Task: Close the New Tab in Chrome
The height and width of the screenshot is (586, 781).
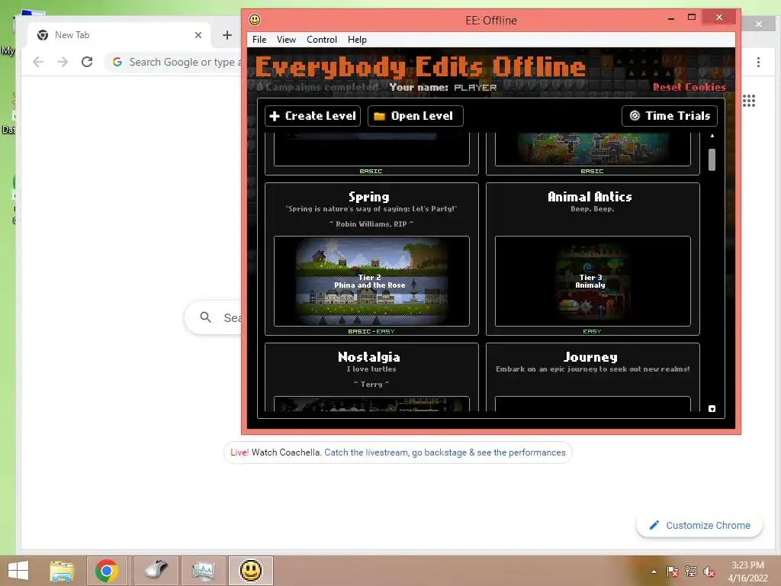Action: pyautogui.click(x=198, y=35)
